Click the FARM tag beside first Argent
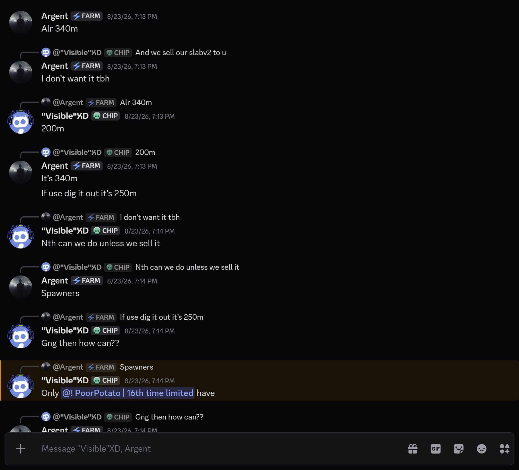This screenshot has width=519, height=470. coord(87,16)
